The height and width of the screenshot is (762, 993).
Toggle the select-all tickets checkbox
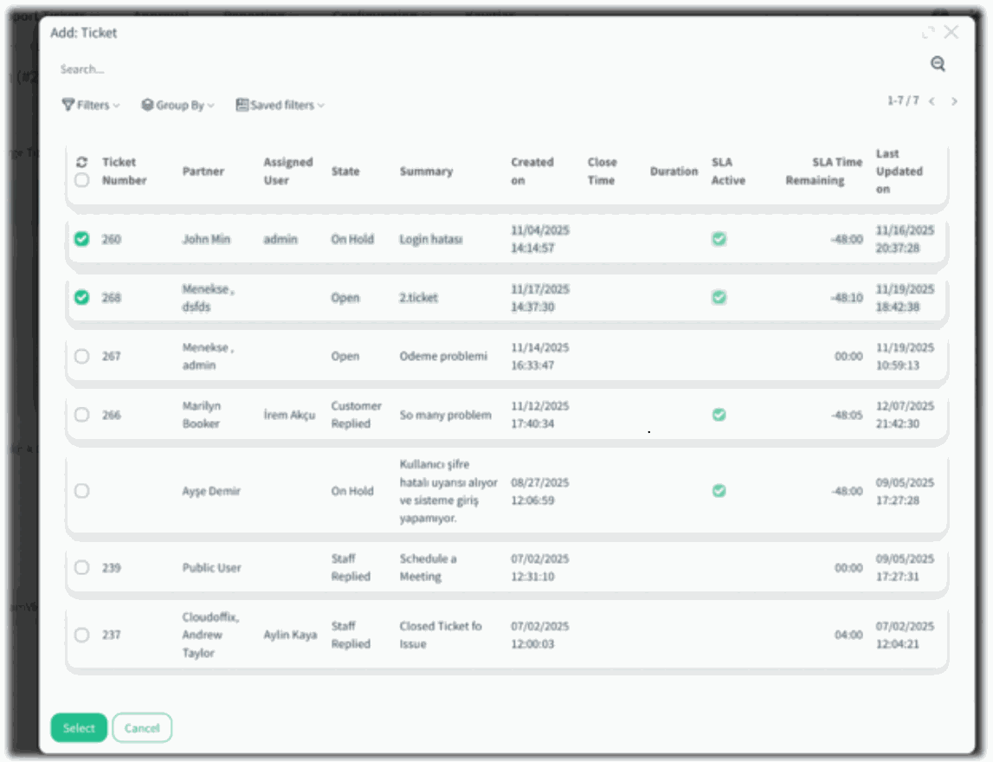81,180
